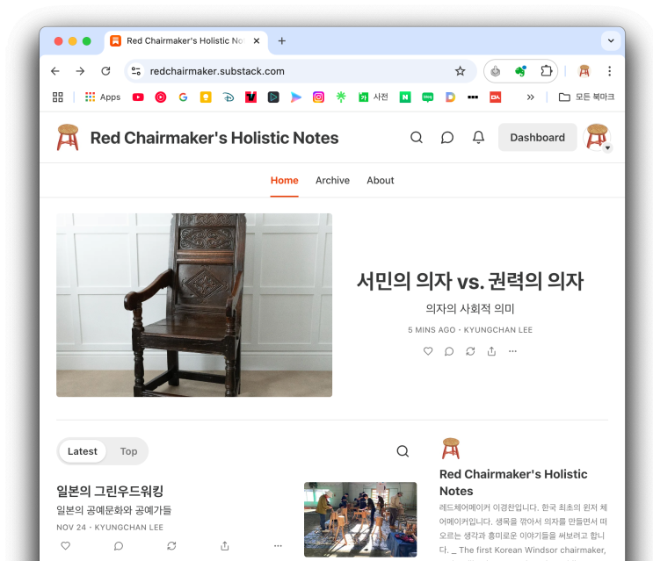Show more bookmarks with double chevron
Viewport: 653px width, 561px height.
pyautogui.click(x=530, y=97)
